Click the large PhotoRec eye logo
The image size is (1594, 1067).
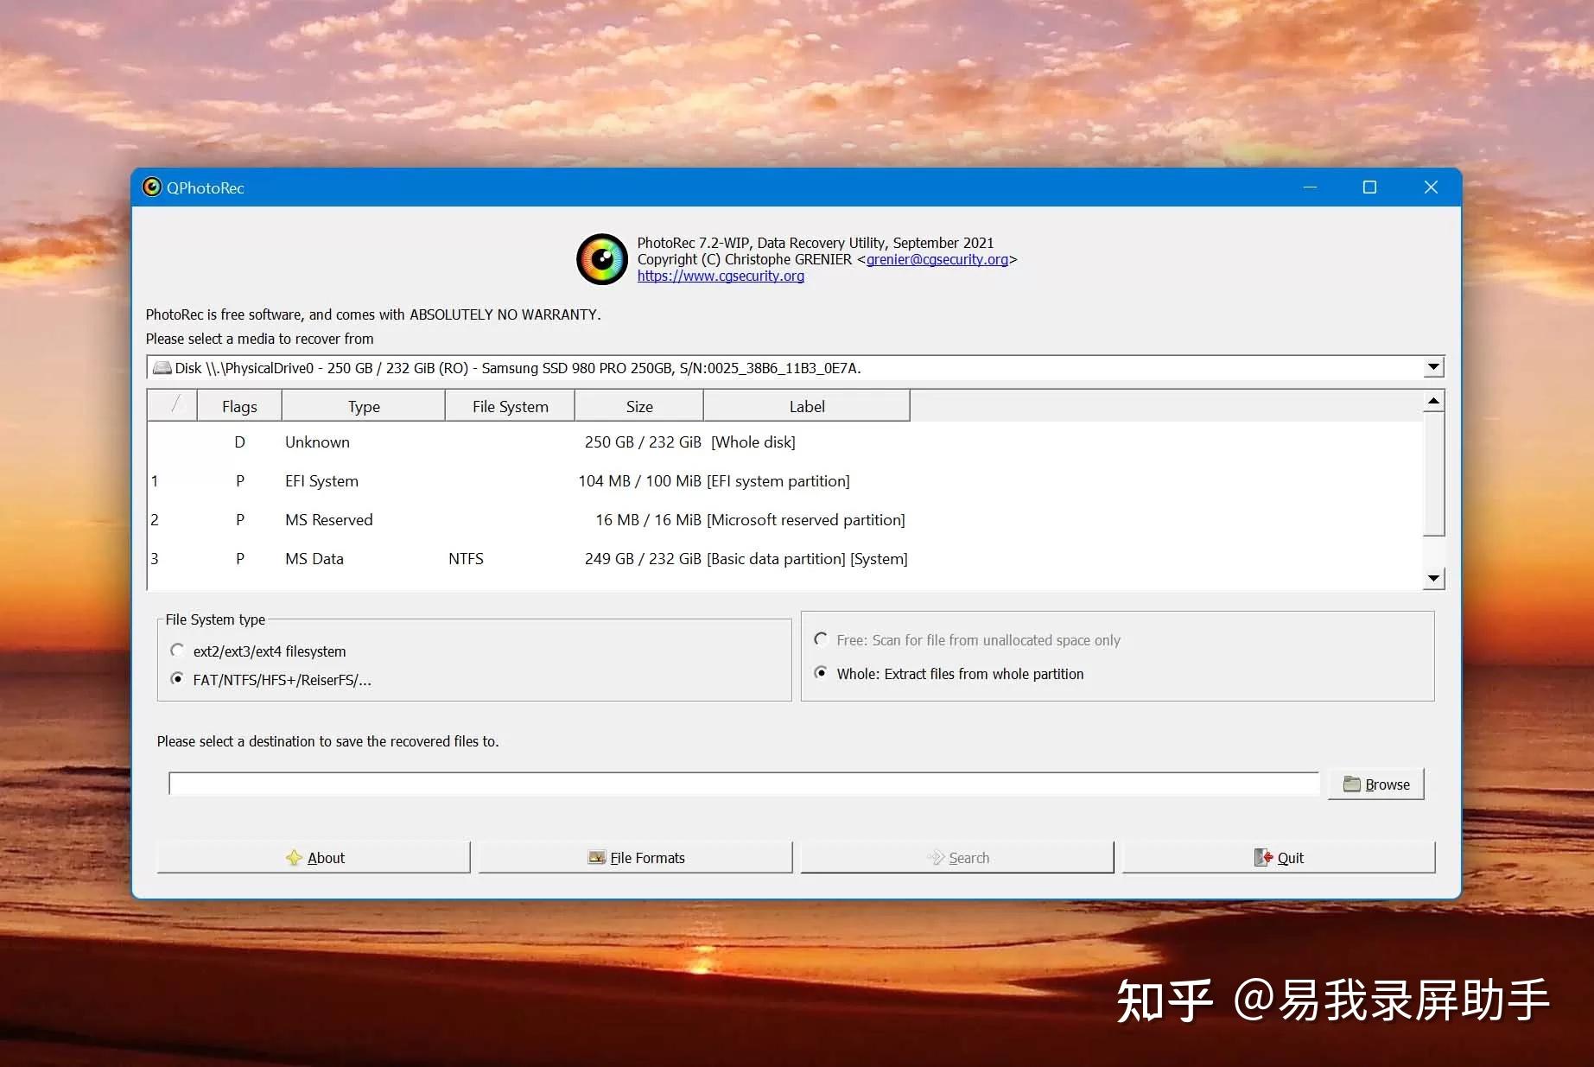(x=602, y=259)
